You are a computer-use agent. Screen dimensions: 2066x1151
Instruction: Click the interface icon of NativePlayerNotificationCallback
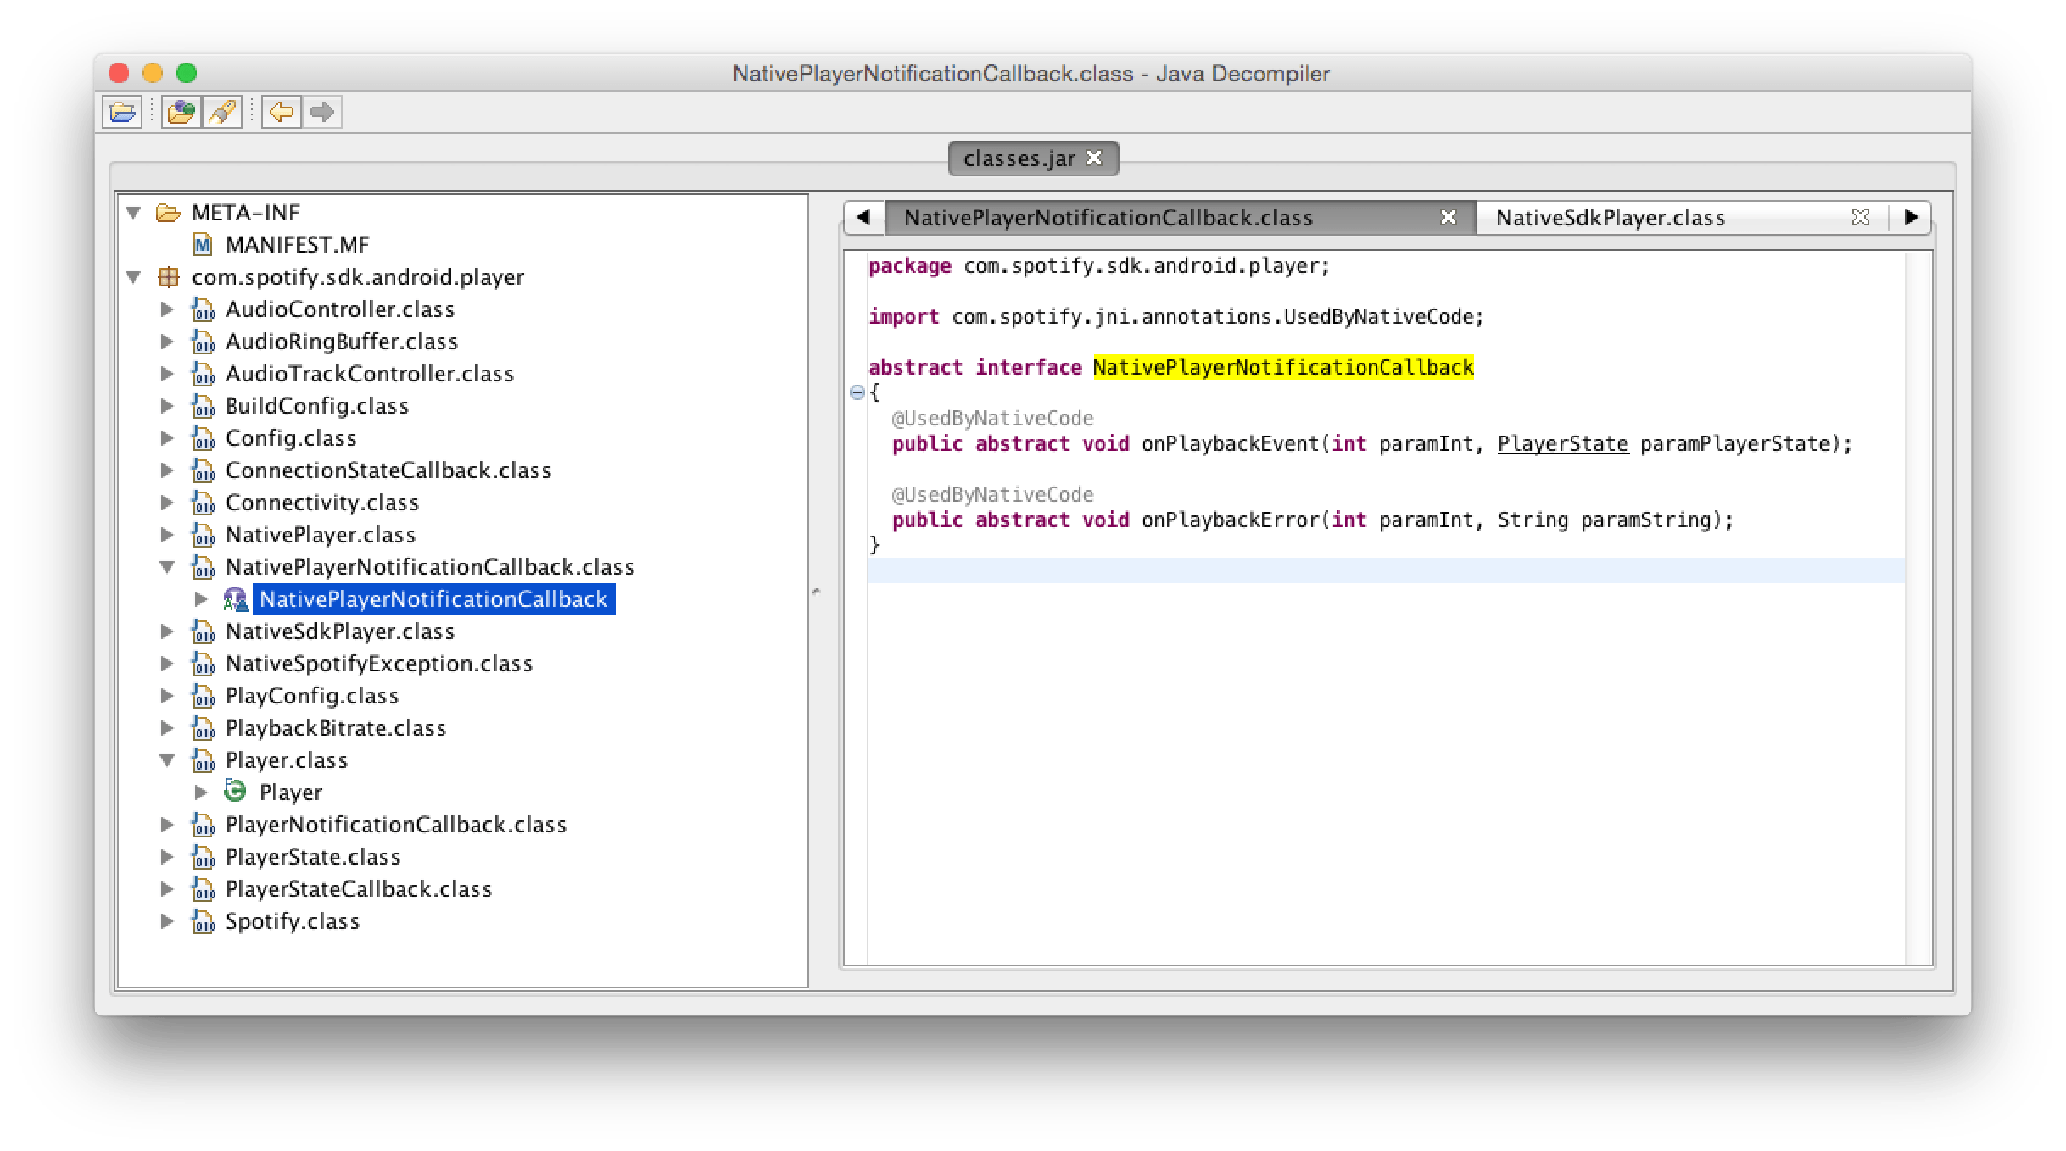pos(235,599)
